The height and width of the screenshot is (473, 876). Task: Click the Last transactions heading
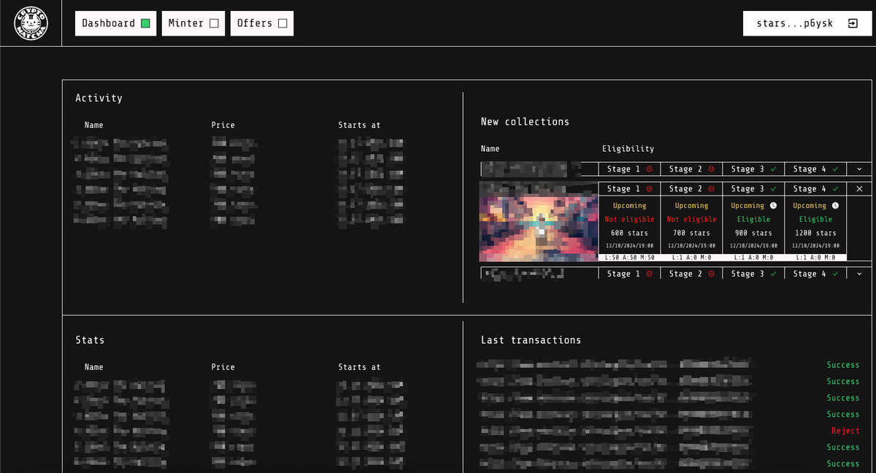pyautogui.click(x=531, y=340)
